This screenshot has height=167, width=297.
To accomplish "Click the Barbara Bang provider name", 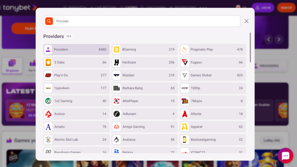I will click(x=133, y=88).
